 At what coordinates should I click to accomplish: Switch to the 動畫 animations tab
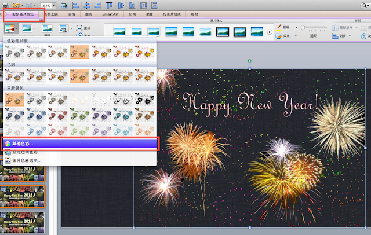tap(150, 14)
